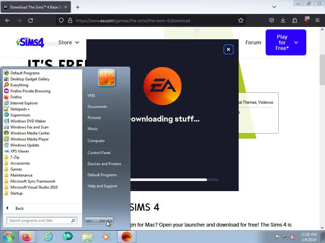The width and height of the screenshot is (325, 243).
Task: Click the Search programs and files box
Action: (42, 221)
